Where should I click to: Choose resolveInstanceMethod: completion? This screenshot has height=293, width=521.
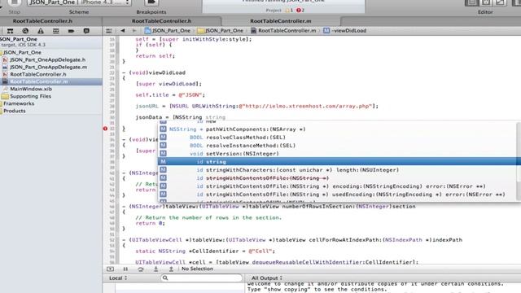(x=337, y=146)
